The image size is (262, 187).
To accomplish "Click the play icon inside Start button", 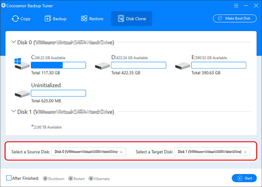I will coord(240,178).
